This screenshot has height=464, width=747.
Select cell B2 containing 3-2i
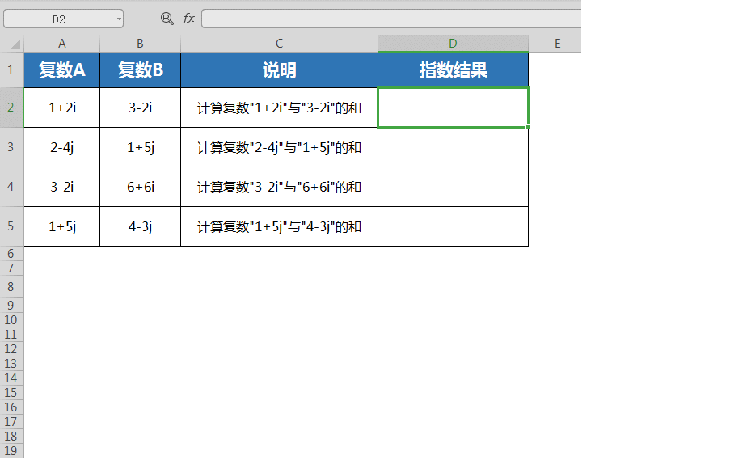[140, 108]
